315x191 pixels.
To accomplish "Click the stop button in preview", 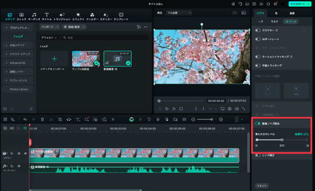I will click(181, 109).
